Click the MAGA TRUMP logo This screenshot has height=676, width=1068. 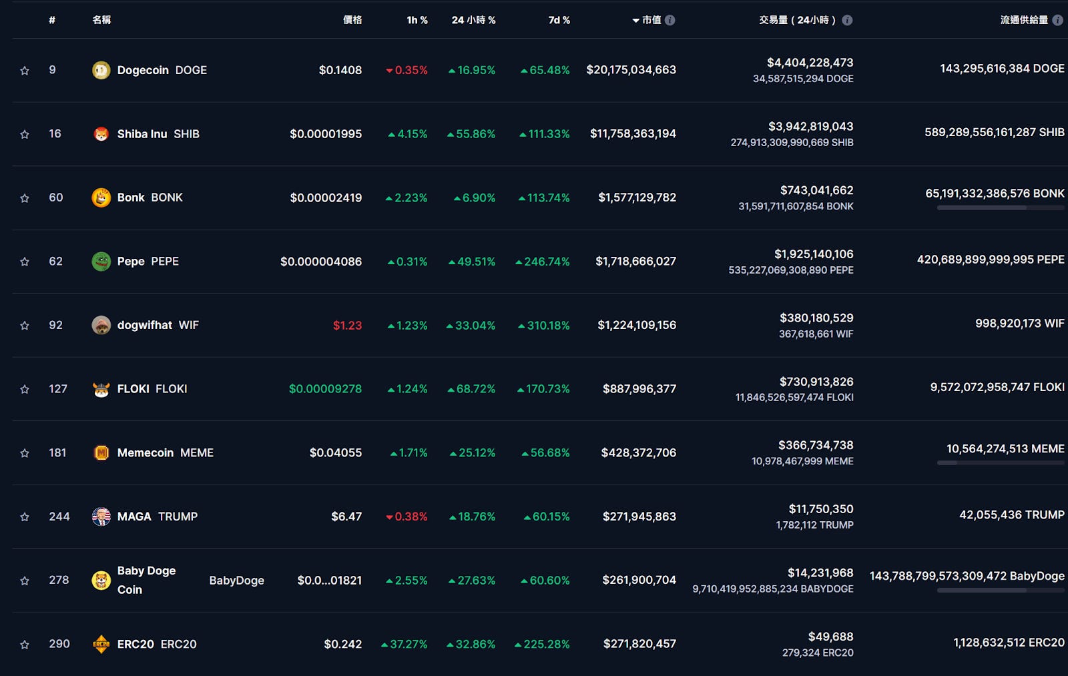[101, 517]
